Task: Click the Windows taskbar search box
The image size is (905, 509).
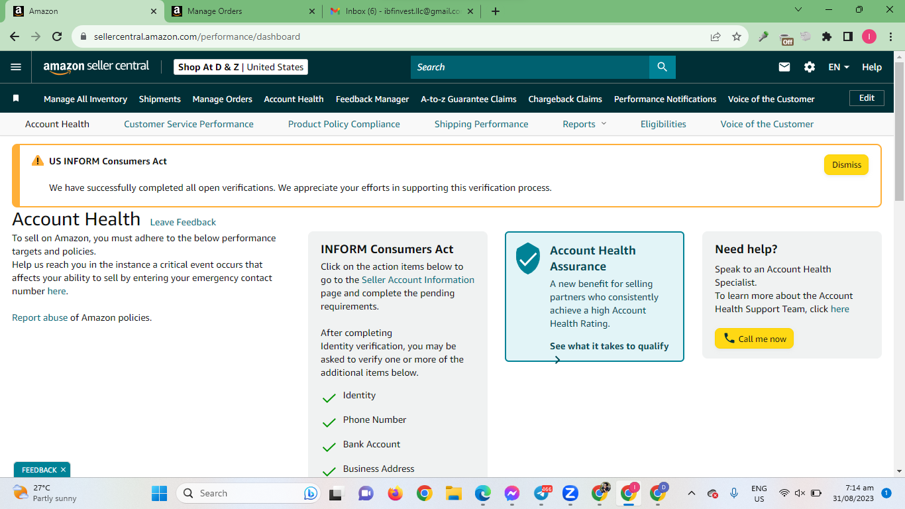Action: tap(249, 493)
